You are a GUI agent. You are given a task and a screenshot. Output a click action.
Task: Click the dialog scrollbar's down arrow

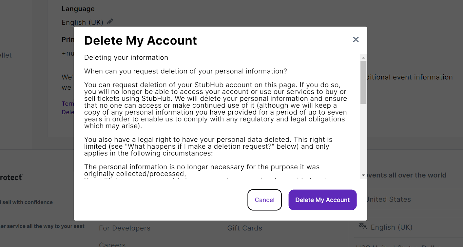coord(363,175)
